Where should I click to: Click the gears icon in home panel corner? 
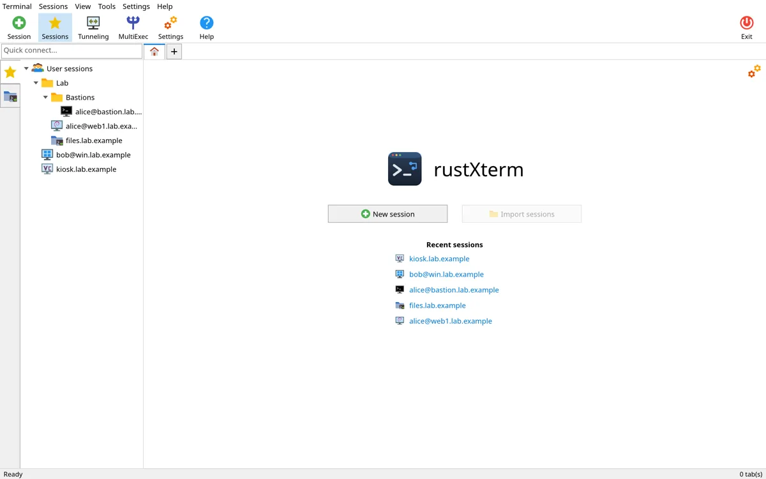[754, 72]
